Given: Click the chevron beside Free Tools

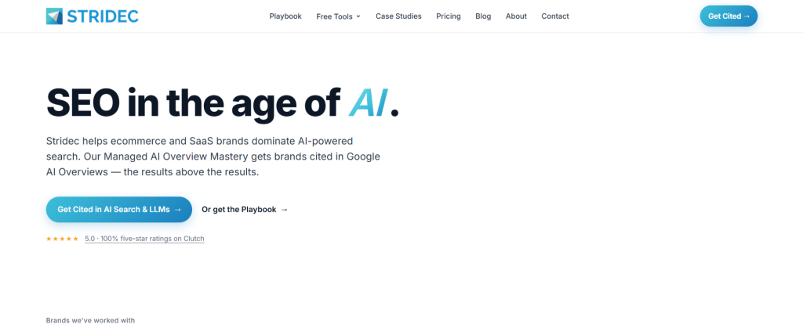Looking at the screenshot, I should coord(358,16).
